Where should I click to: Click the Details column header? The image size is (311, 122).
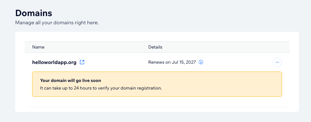[155, 47]
